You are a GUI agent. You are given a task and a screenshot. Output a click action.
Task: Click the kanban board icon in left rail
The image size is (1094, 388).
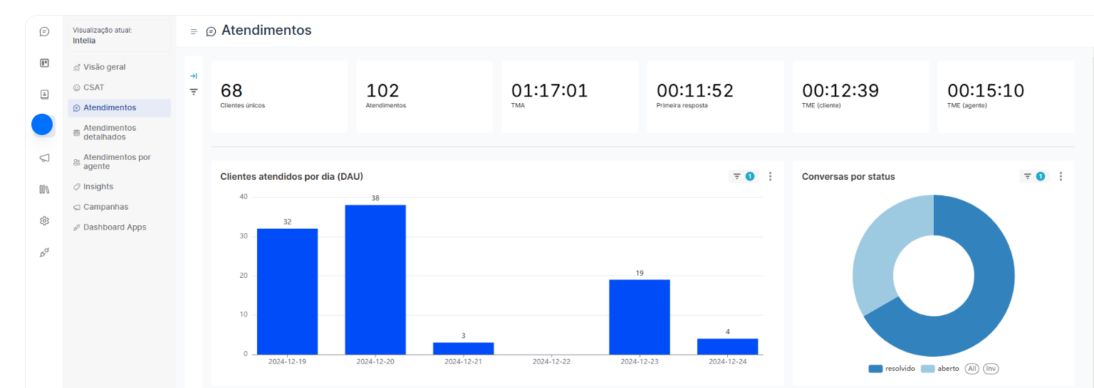pos(44,63)
